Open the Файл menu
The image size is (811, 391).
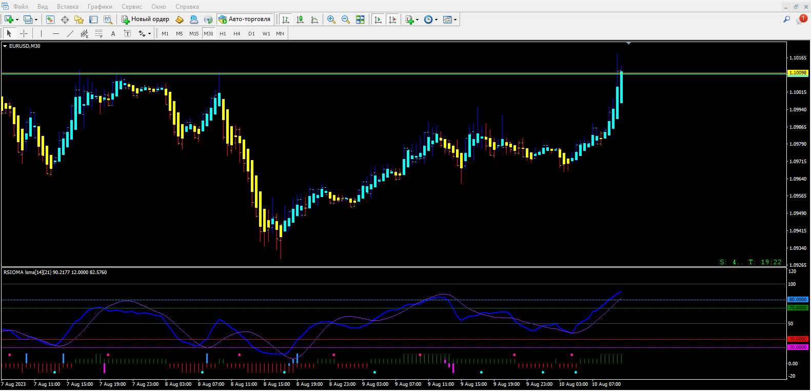(21, 7)
